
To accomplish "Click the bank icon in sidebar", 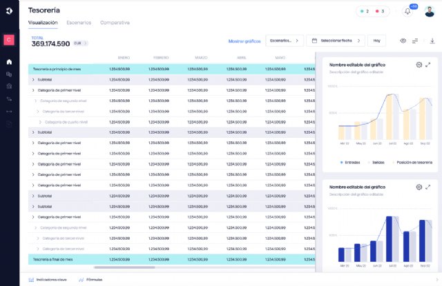I will (9, 86).
